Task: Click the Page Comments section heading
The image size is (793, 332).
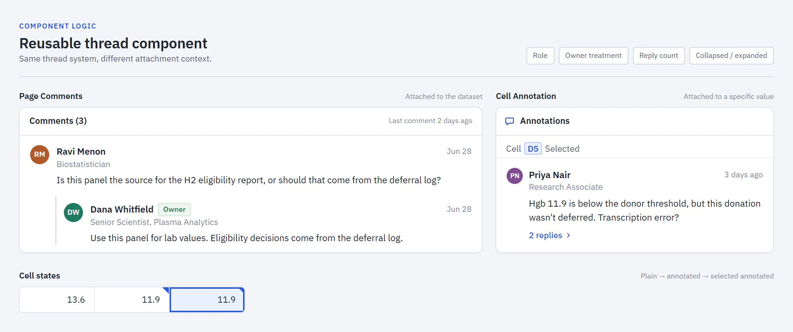Action: [51, 96]
